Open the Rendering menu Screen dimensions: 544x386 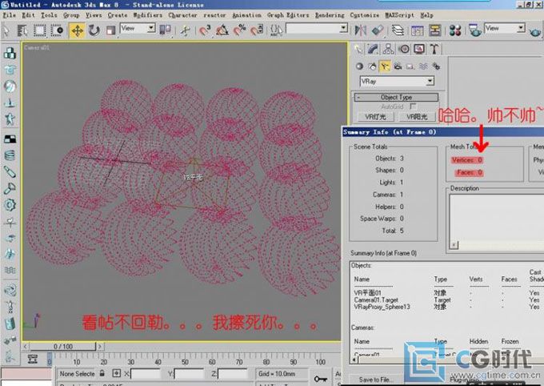[330, 15]
